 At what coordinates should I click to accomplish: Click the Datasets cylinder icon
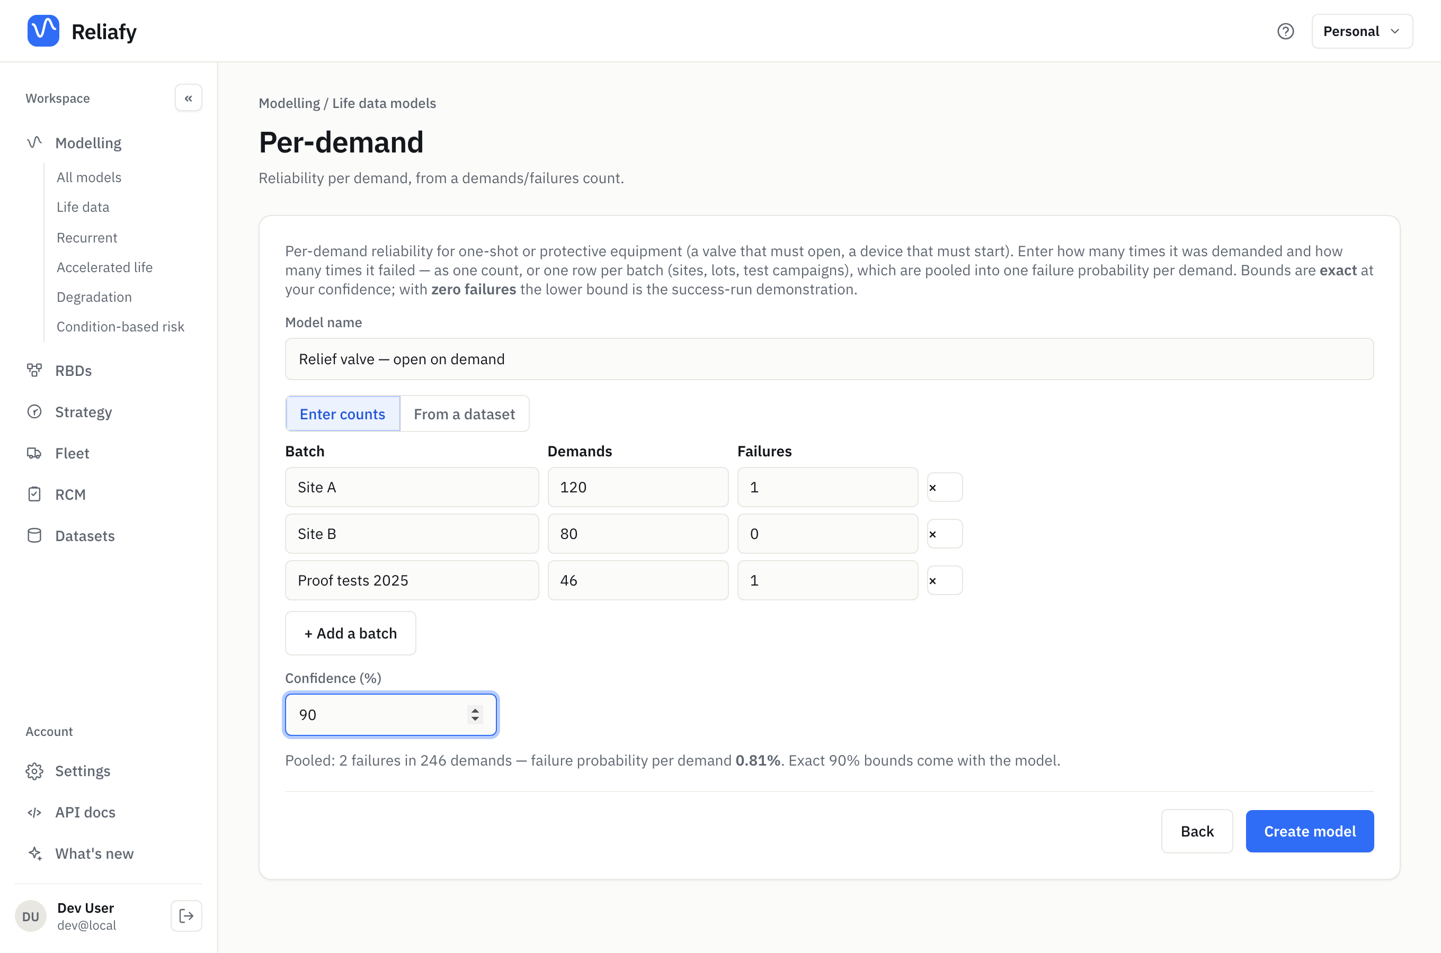point(34,535)
